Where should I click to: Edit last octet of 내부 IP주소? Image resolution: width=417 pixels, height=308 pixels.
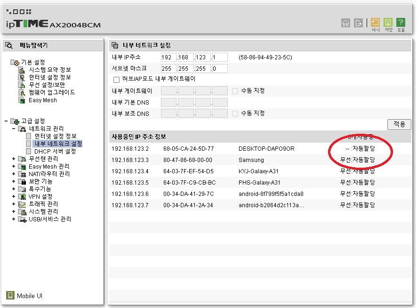click(x=220, y=57)
